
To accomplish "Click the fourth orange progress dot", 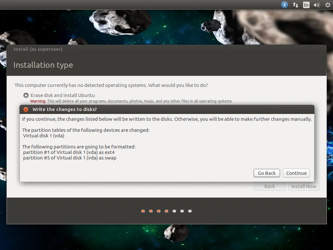I will point(166,211).
